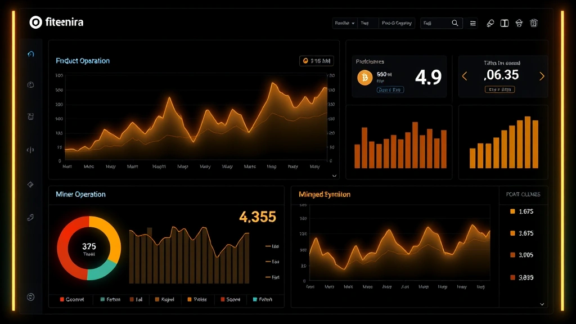Image resolution: width=576 pixels, height=324 pixels.
Task: Click the Bitcoin icon on the Profidanes card
Action: [x=364, y=78]
